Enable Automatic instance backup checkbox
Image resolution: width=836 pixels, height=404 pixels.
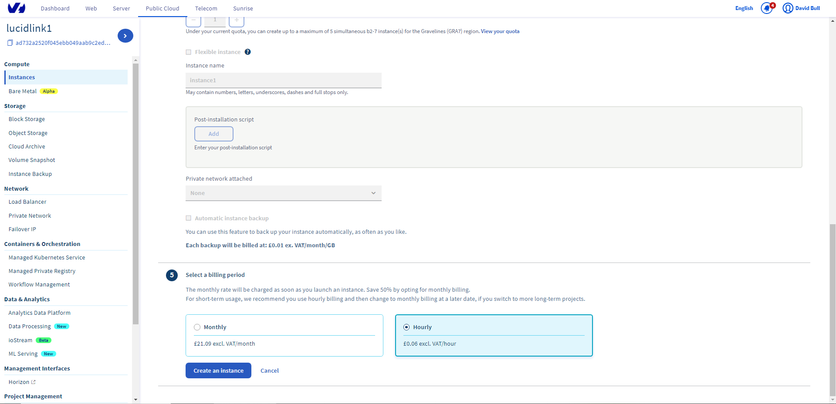tap(189, 218)
